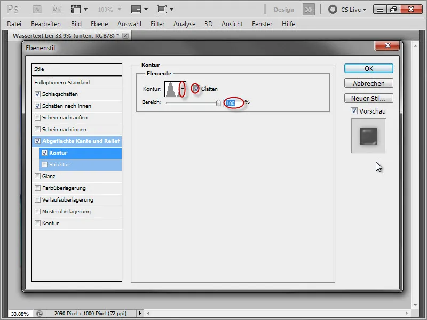Toggle Abgeflachte Kante und Relief checkbox
Image resolution: width=427 pixels, height=320 pixels.
(x=37, y=141)
